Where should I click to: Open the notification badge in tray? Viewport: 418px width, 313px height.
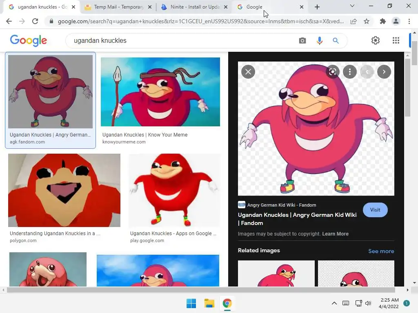tap(407, 303)
